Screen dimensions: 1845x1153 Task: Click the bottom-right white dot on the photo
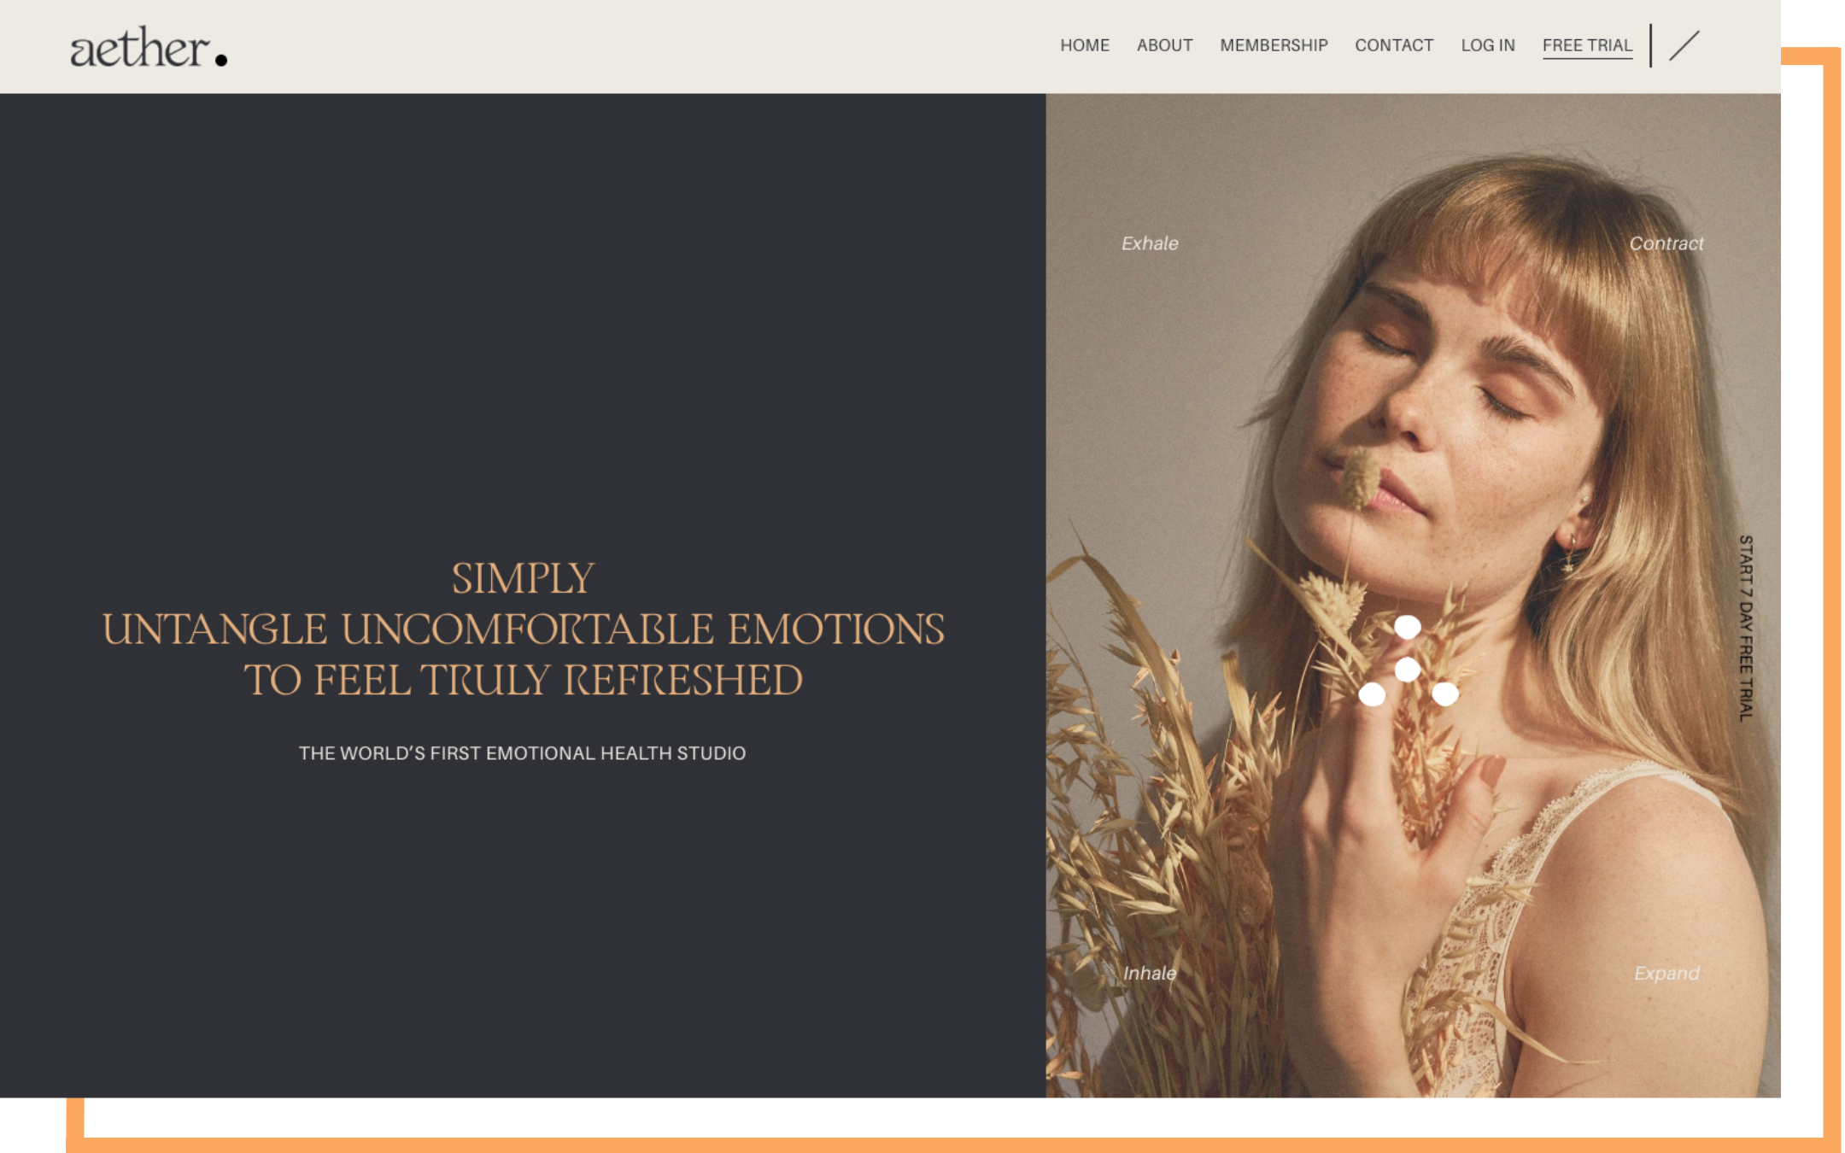coord(1445,694)
